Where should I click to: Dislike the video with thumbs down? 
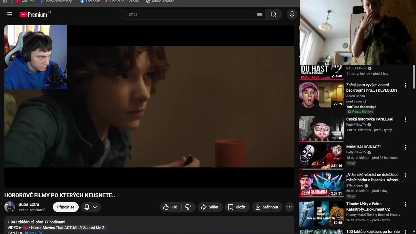point(188,207)
